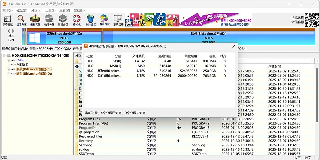Viewport: 320px width, 160px height.
Task: Select the 搜索分区 (Search Partition) tool
Action: point(21,20)
